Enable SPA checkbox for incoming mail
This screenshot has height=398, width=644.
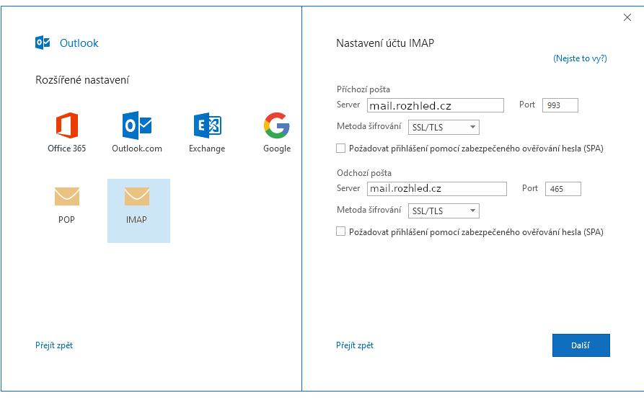coord(341,149)
